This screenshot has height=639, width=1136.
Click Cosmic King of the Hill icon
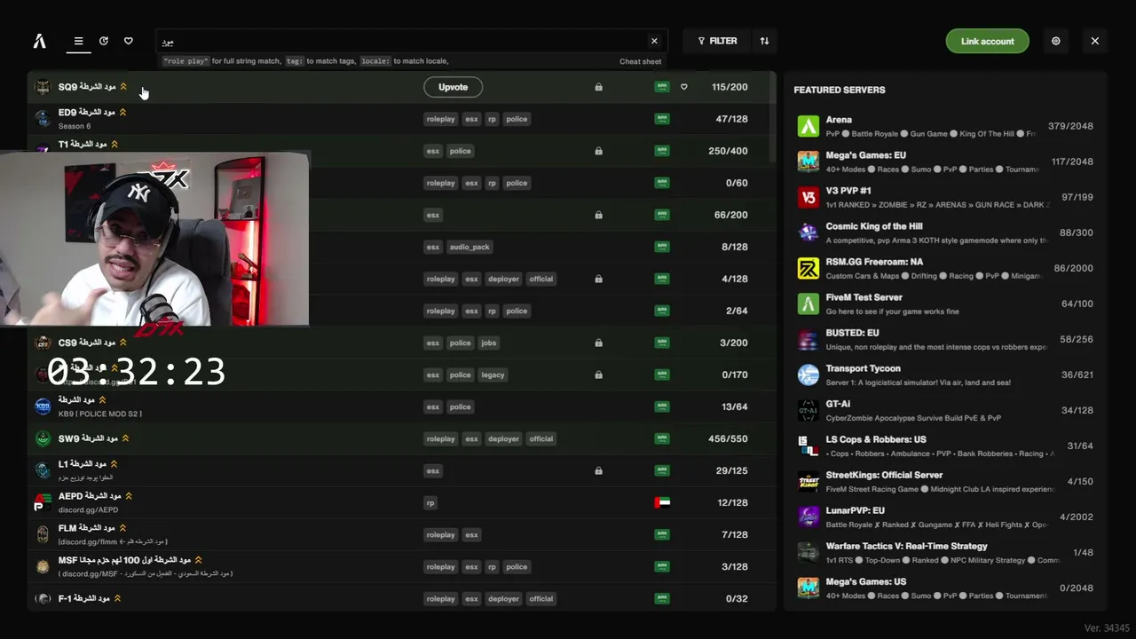(808, 233)
